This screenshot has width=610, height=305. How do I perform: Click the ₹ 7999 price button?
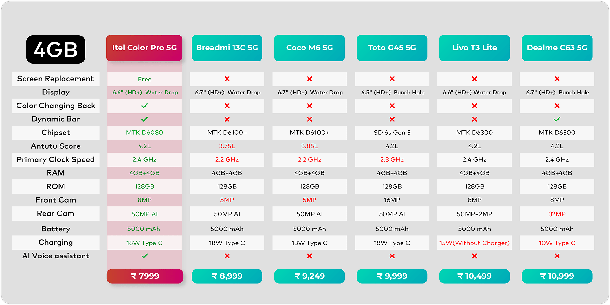click(x=145, y=276)
